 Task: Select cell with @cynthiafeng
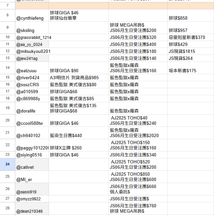pyautogui.click(x=32, y=15)
